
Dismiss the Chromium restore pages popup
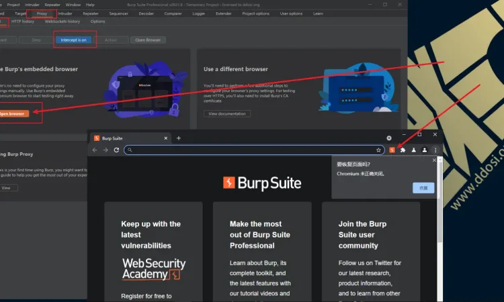(x=434, y=160)
